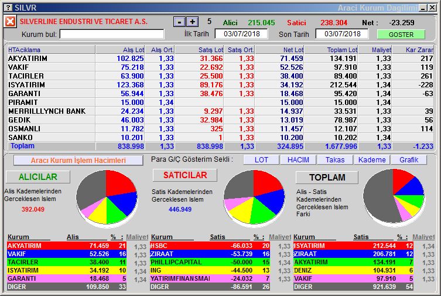Click the Kurum bul search field
The image size is (441, 296).
112,35
